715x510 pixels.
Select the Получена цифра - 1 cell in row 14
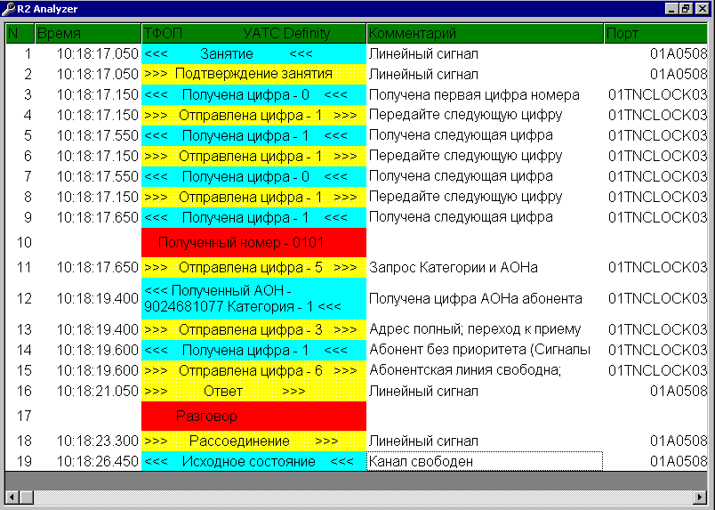254,350
